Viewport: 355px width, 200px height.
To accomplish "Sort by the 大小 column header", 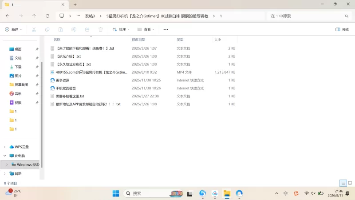I will click(x=217, y=40).
